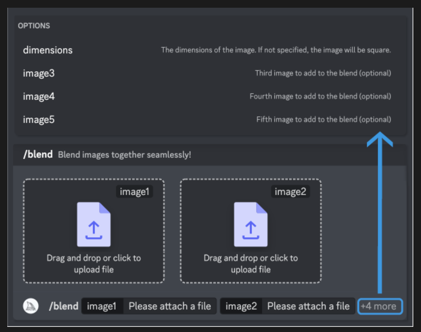The height and width of the screenshot is (332, 421).
Task: Click the image1 label badge in drop zone
Action: (x=135, y=191)
